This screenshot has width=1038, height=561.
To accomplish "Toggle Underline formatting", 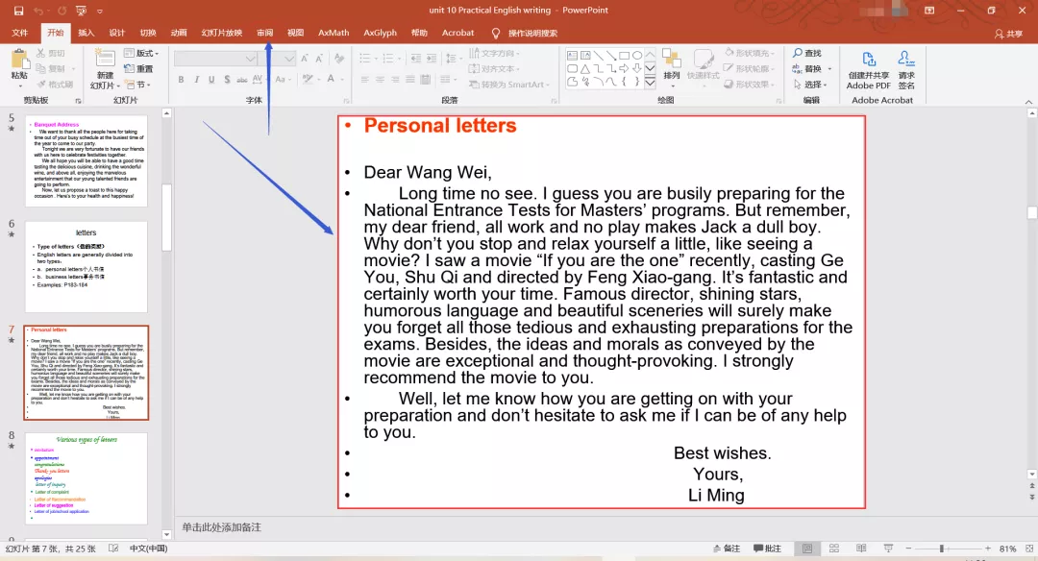I will tap(211, 80).
